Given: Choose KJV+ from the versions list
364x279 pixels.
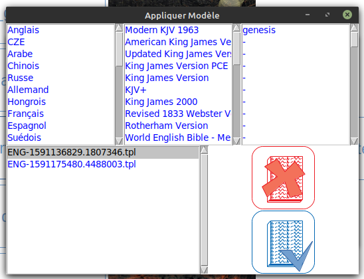Looking at the screenshot, I should click(136, 90).
